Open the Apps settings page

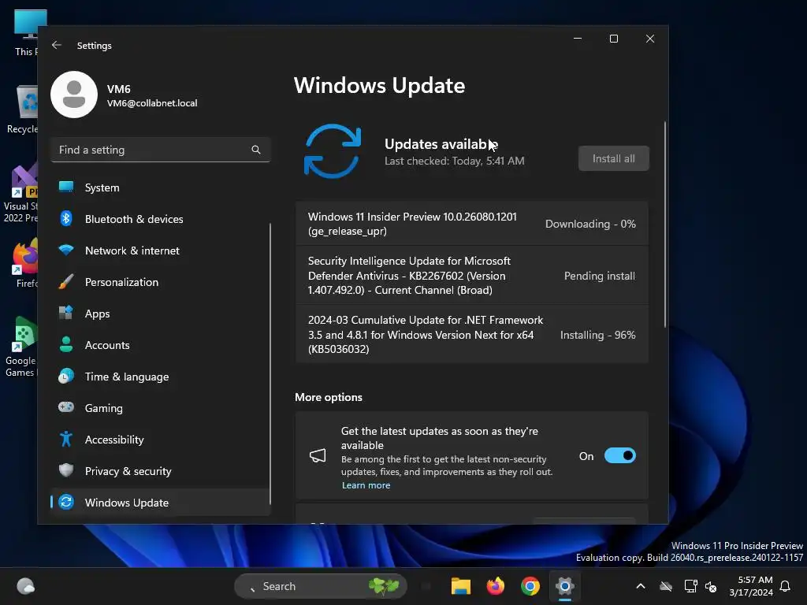point(161,314)
